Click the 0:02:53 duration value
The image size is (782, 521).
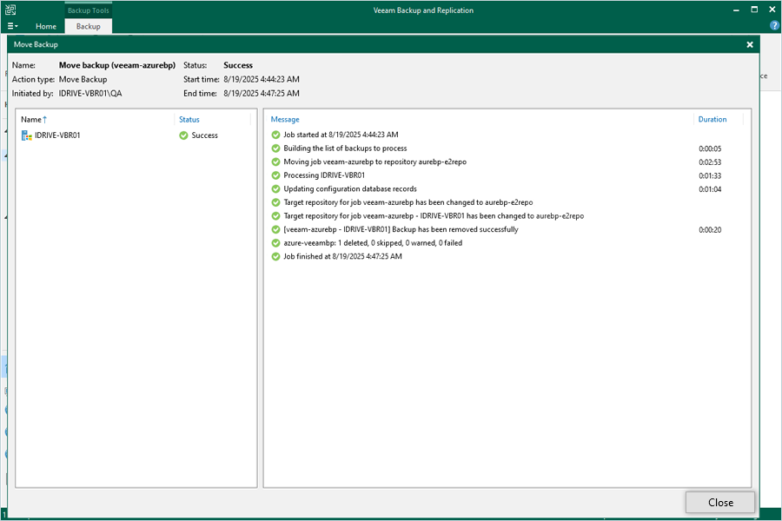[x=710, y=162]
